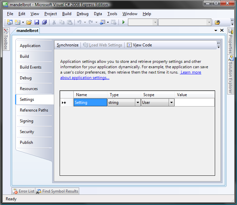Click the Add New Item toolbar icon
Viewport: 237px width, 205px height.
[18, 22]
